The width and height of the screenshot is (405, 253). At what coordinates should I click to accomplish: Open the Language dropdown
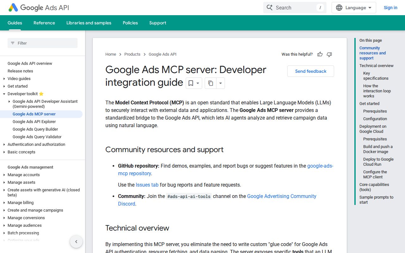354,8
